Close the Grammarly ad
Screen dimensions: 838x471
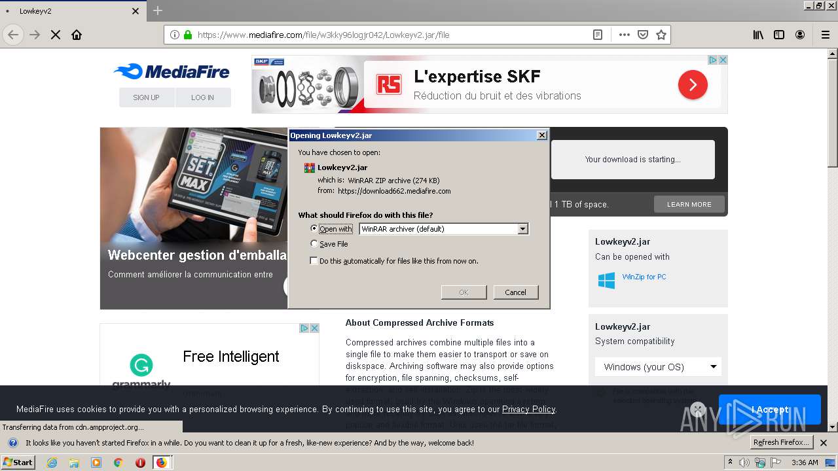314,328
